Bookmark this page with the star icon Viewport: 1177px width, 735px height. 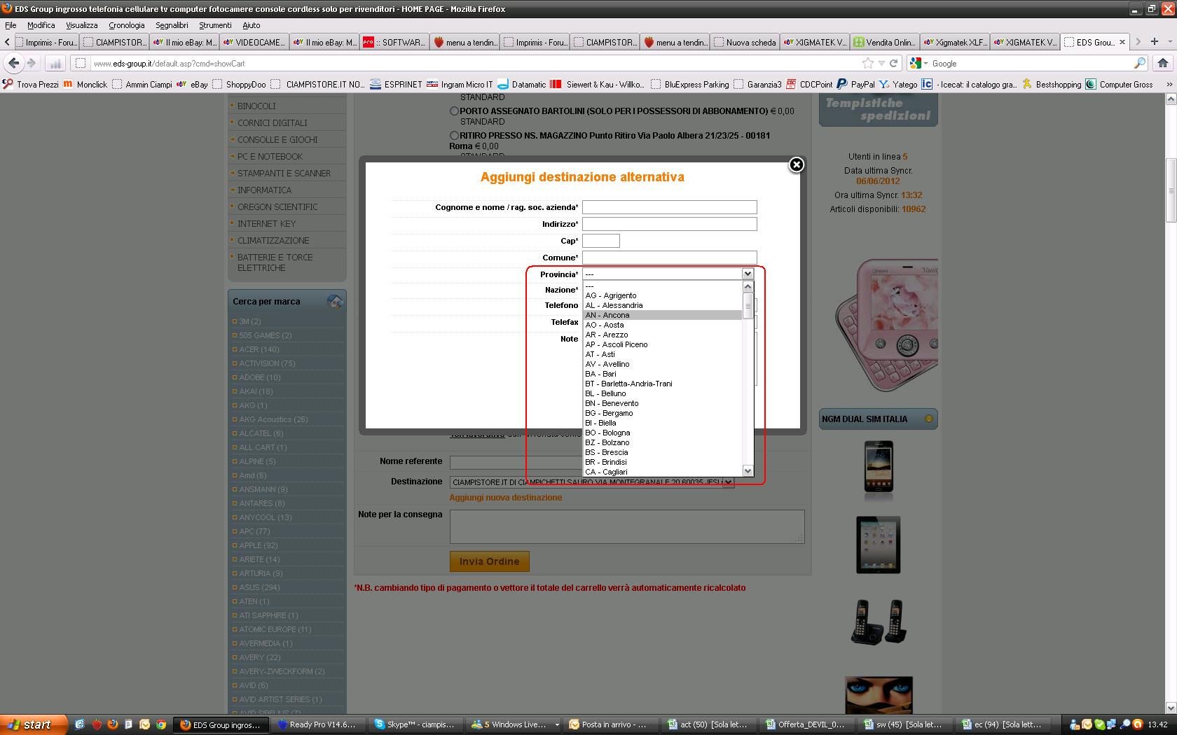click(868, 63)
